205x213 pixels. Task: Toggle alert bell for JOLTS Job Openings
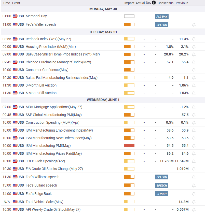tap(194, 161)
